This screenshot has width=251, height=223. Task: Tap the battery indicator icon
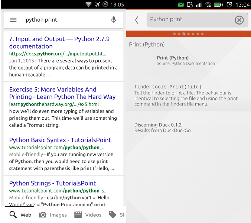tap(218, 5)
